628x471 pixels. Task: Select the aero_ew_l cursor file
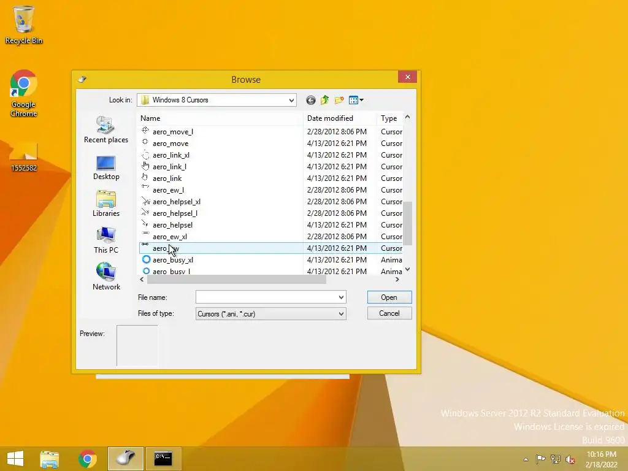[168, 190]
